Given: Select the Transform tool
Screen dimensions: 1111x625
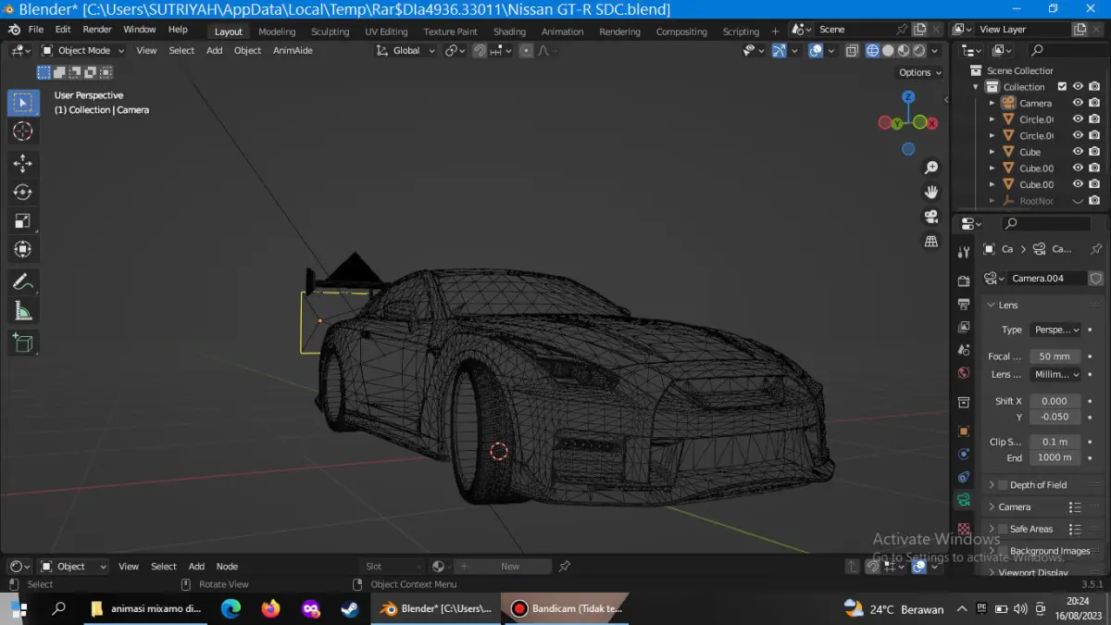Looking at the screenshot, I should 23,249.
